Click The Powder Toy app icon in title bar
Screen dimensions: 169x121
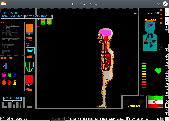(4, 4)
